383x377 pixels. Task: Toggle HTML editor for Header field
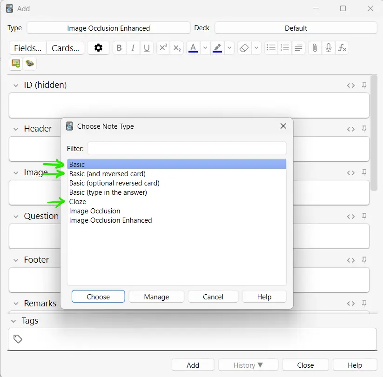coord(351,129)
